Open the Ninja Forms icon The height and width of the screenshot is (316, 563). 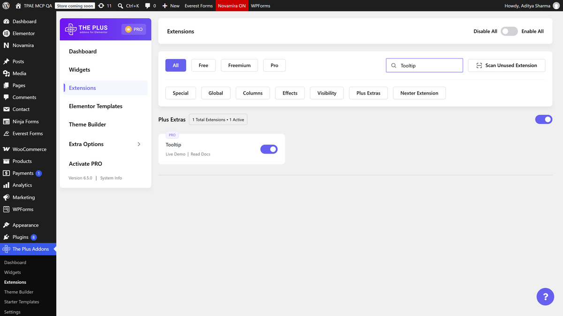pyautogui.click(x=7, y=121)
